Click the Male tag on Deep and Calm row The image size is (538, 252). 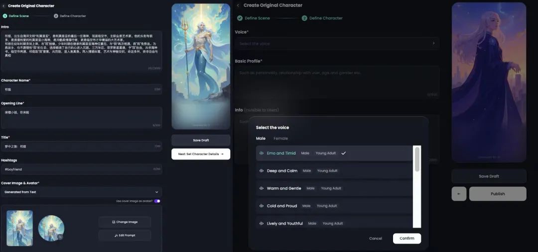(x=307, y=171)
